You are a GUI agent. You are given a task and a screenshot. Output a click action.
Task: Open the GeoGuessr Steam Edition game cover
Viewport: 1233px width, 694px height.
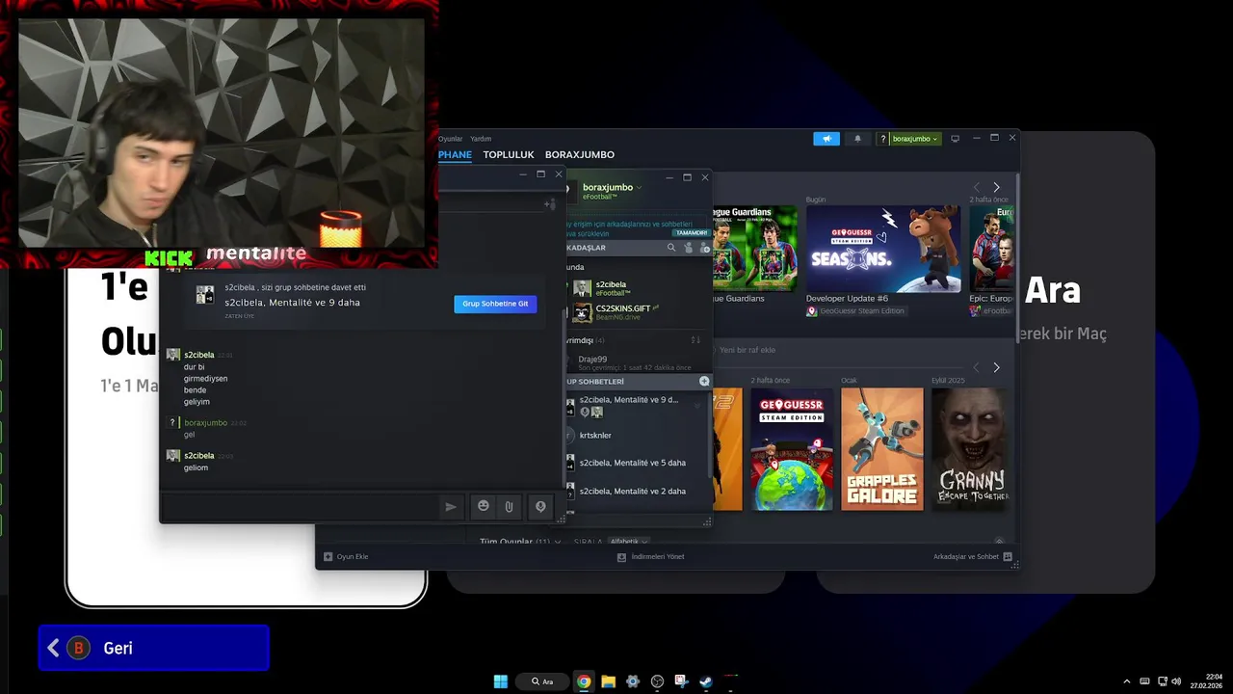[x=792, y=449]
